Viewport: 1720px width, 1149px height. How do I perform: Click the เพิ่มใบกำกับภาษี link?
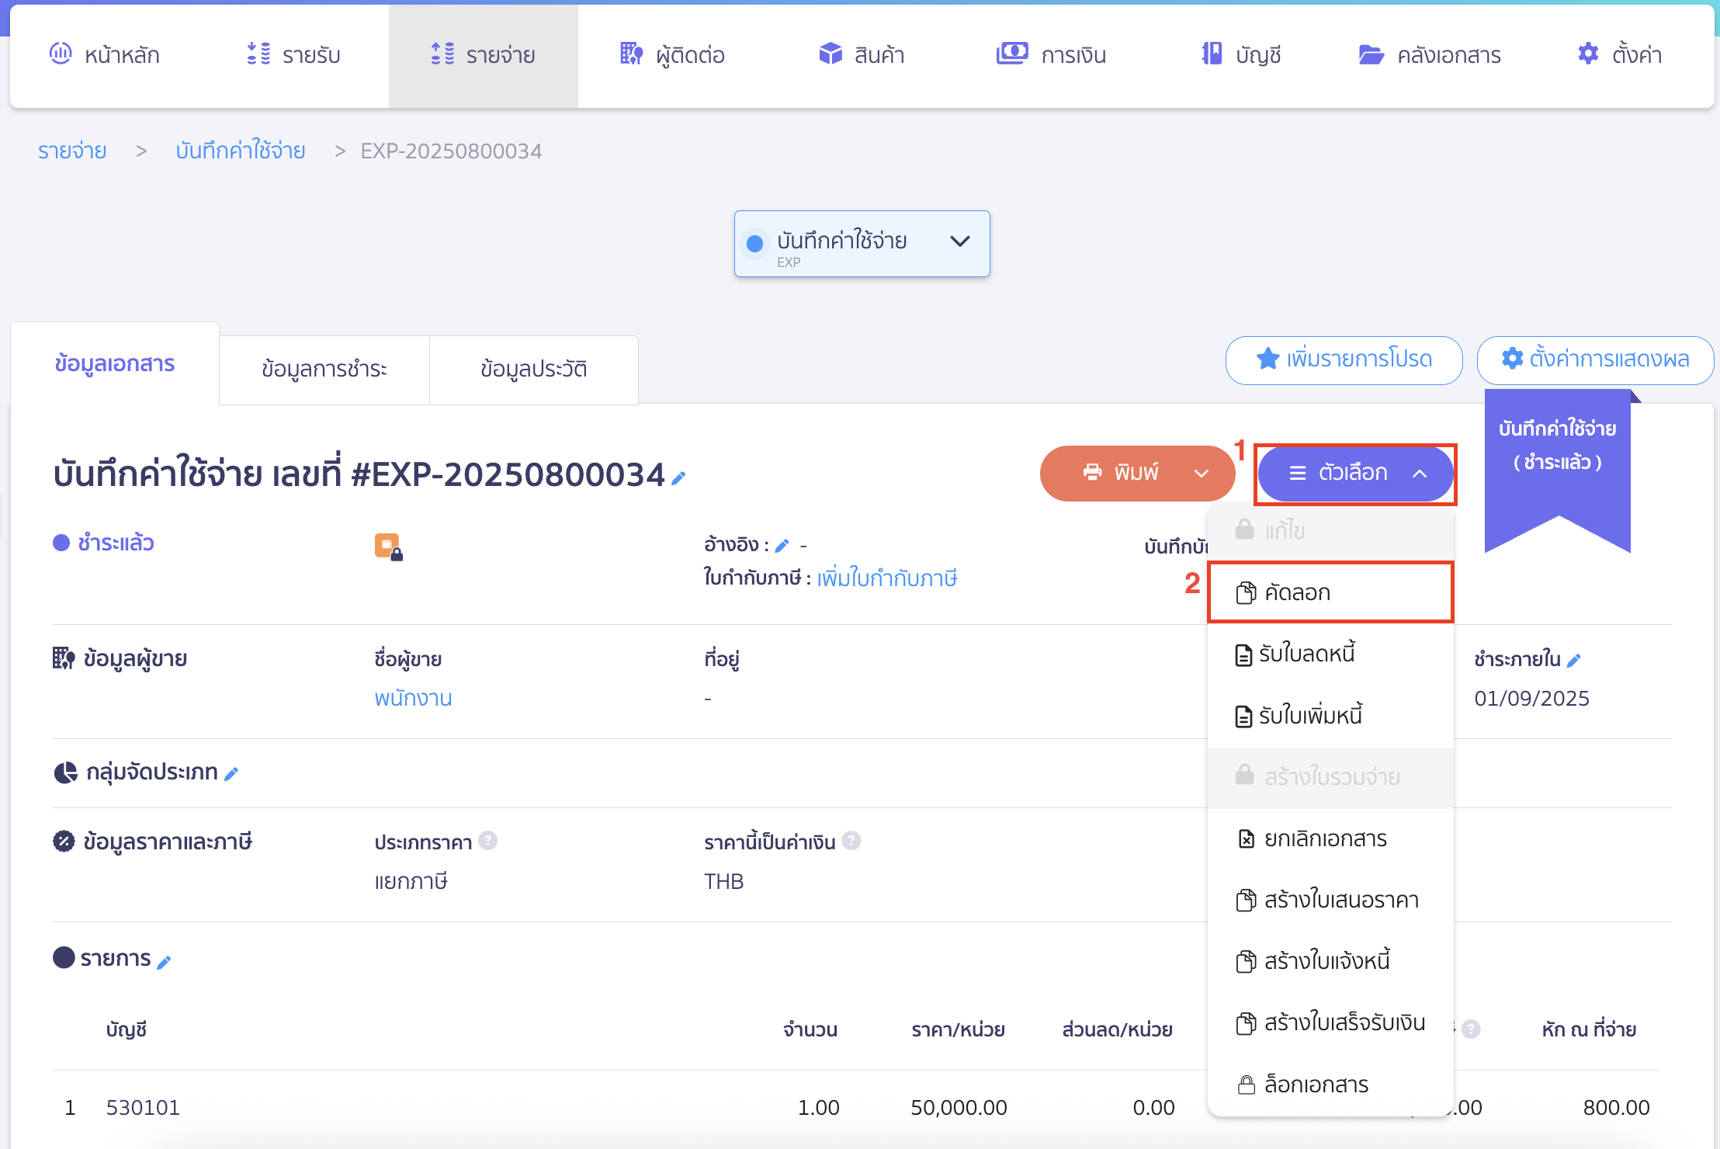886,578
